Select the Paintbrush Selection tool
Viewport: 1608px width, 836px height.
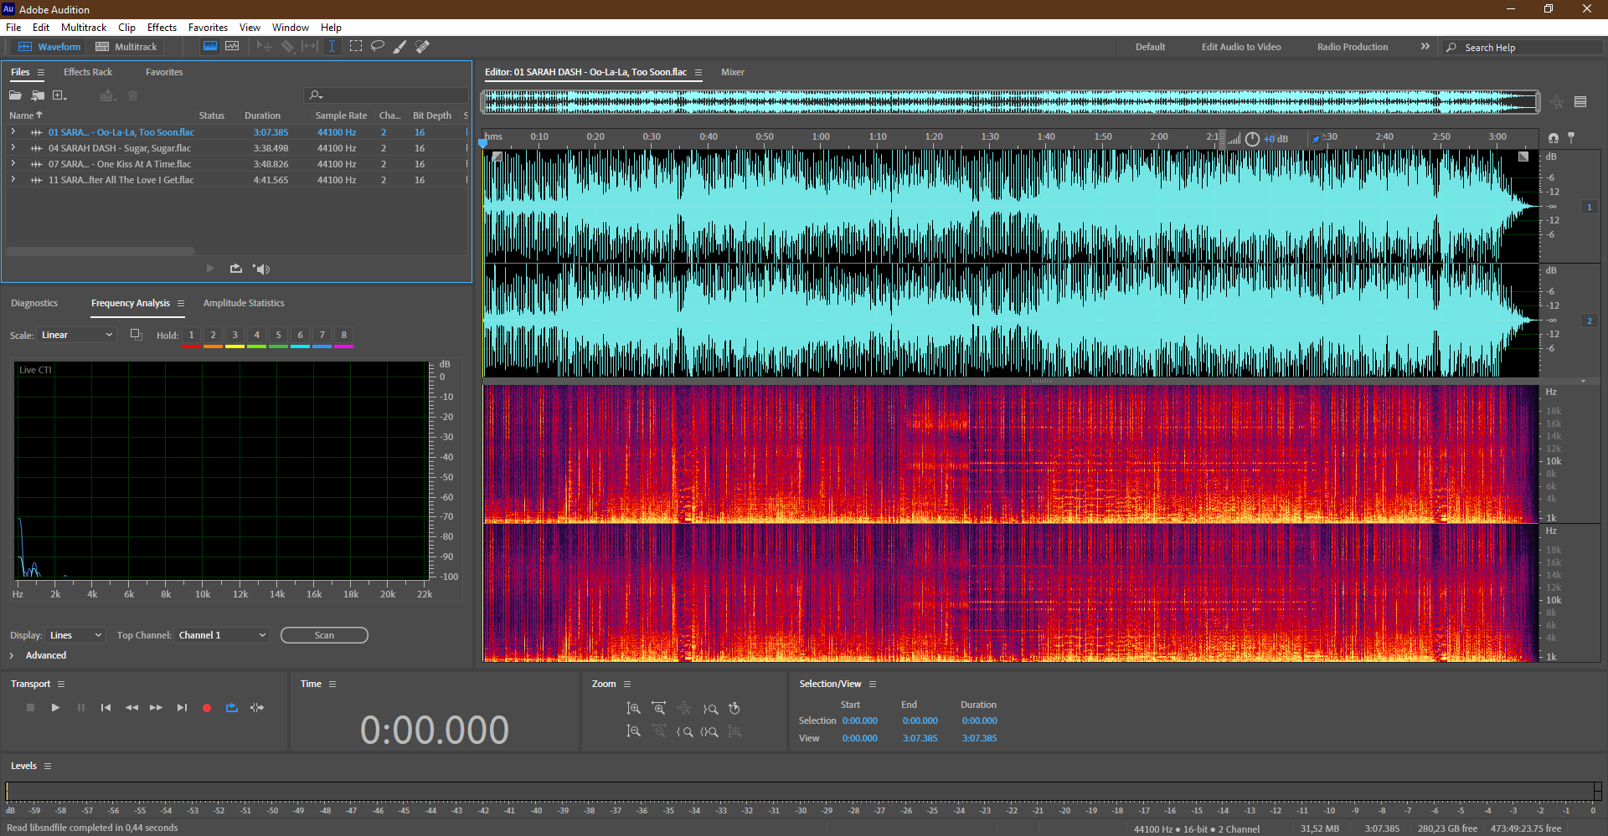tap(400, 47)
